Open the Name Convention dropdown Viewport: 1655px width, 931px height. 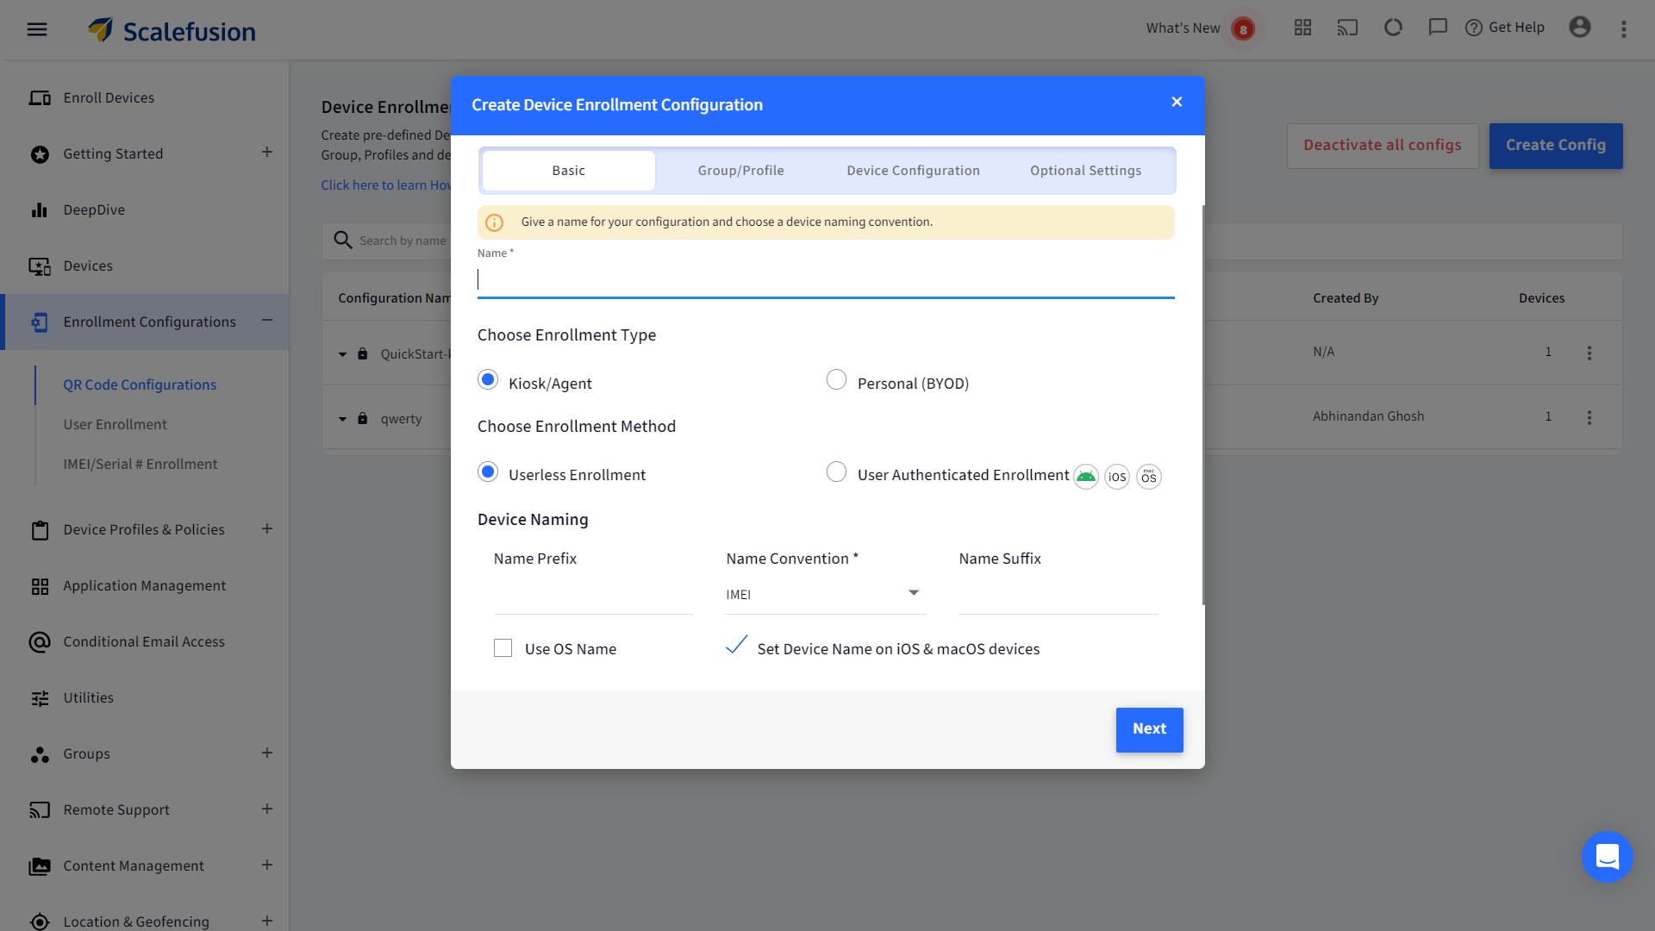point(912,593)
